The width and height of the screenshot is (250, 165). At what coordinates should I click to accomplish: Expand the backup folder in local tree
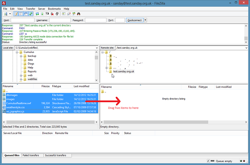click(21, 56)
